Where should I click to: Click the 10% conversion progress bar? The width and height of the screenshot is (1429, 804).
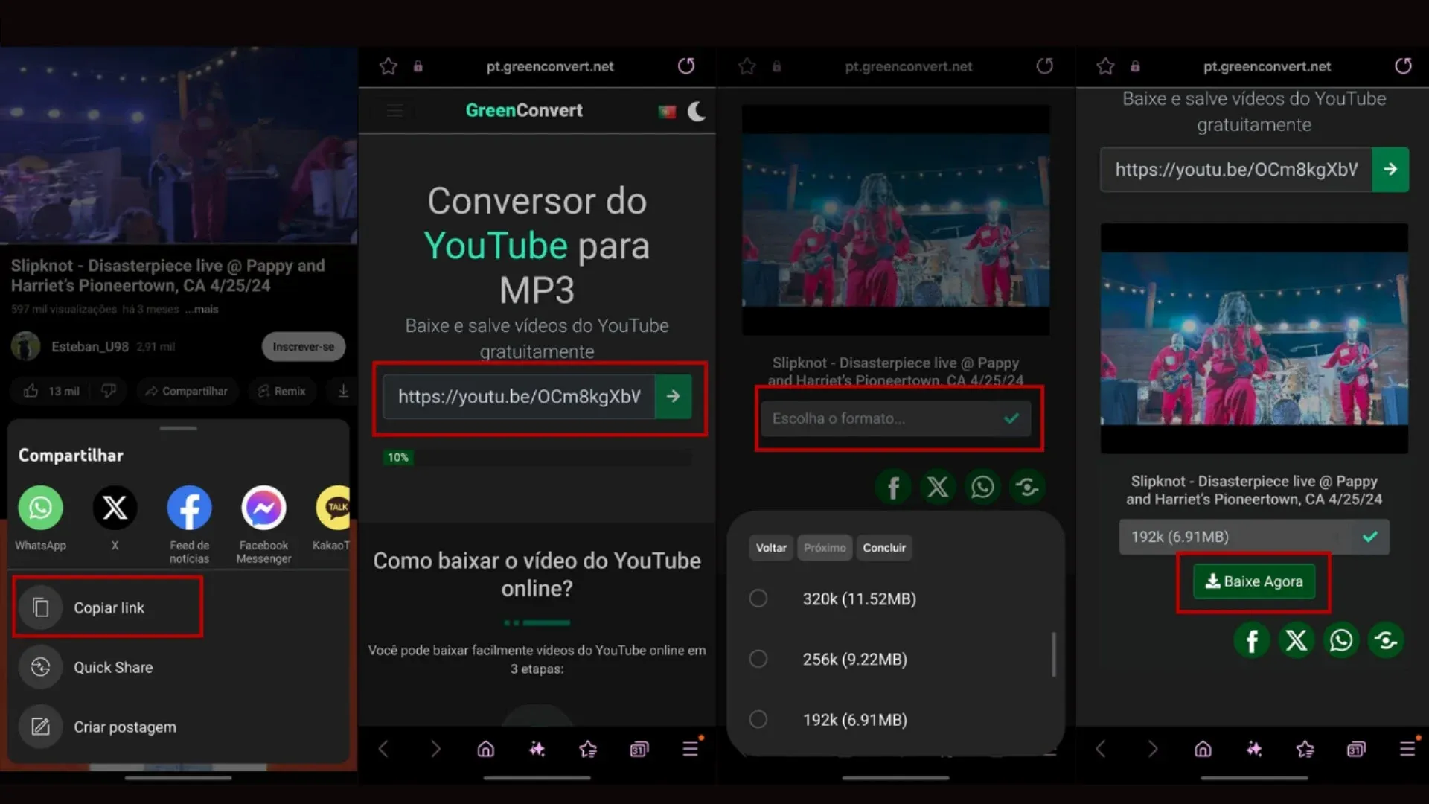point(398,457)
